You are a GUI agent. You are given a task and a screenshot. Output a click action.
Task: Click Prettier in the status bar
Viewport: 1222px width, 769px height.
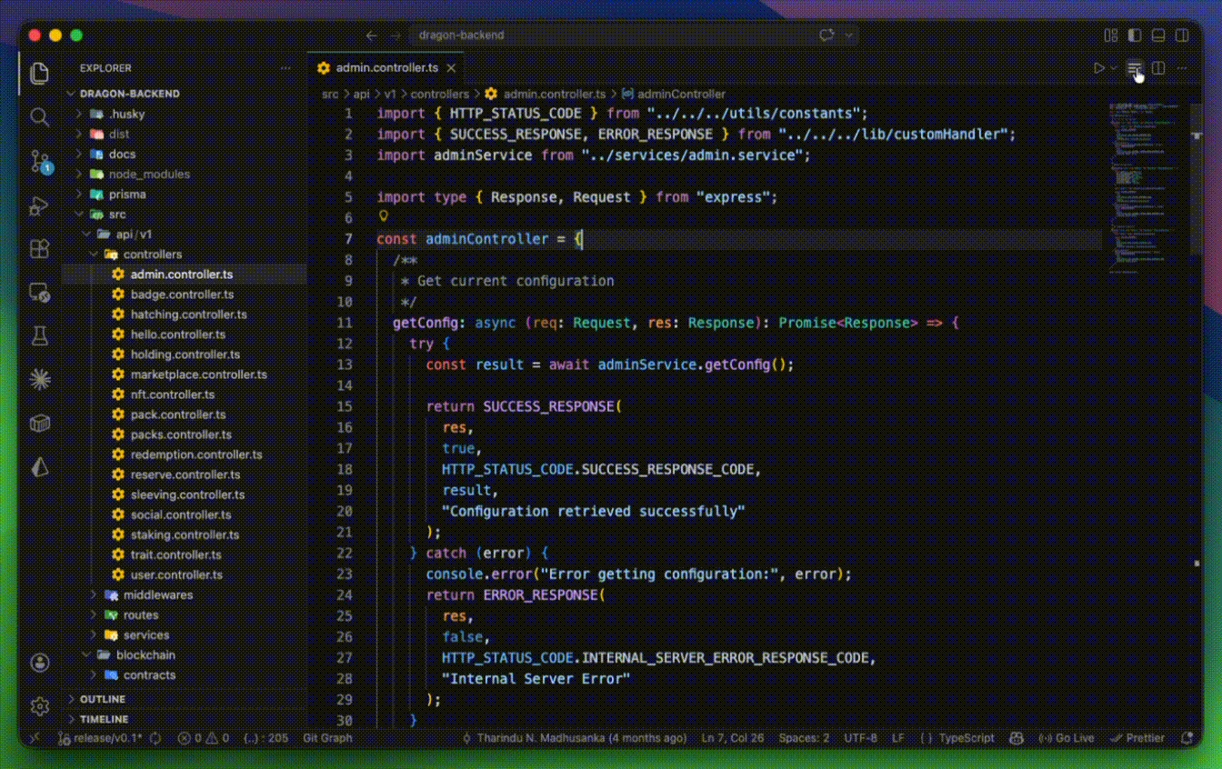1137,738
